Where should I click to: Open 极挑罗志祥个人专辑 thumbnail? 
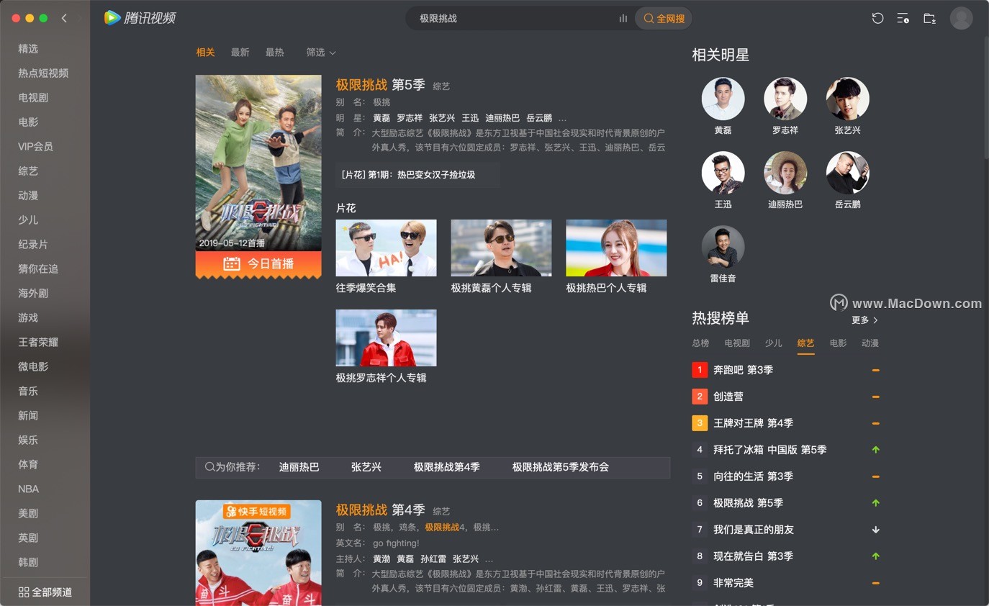[x=386, y=338]
